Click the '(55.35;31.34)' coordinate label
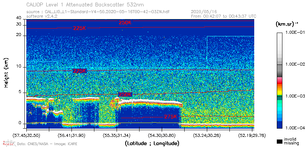The height and width of the screenshot is (147, 305). tap(117, 135)
